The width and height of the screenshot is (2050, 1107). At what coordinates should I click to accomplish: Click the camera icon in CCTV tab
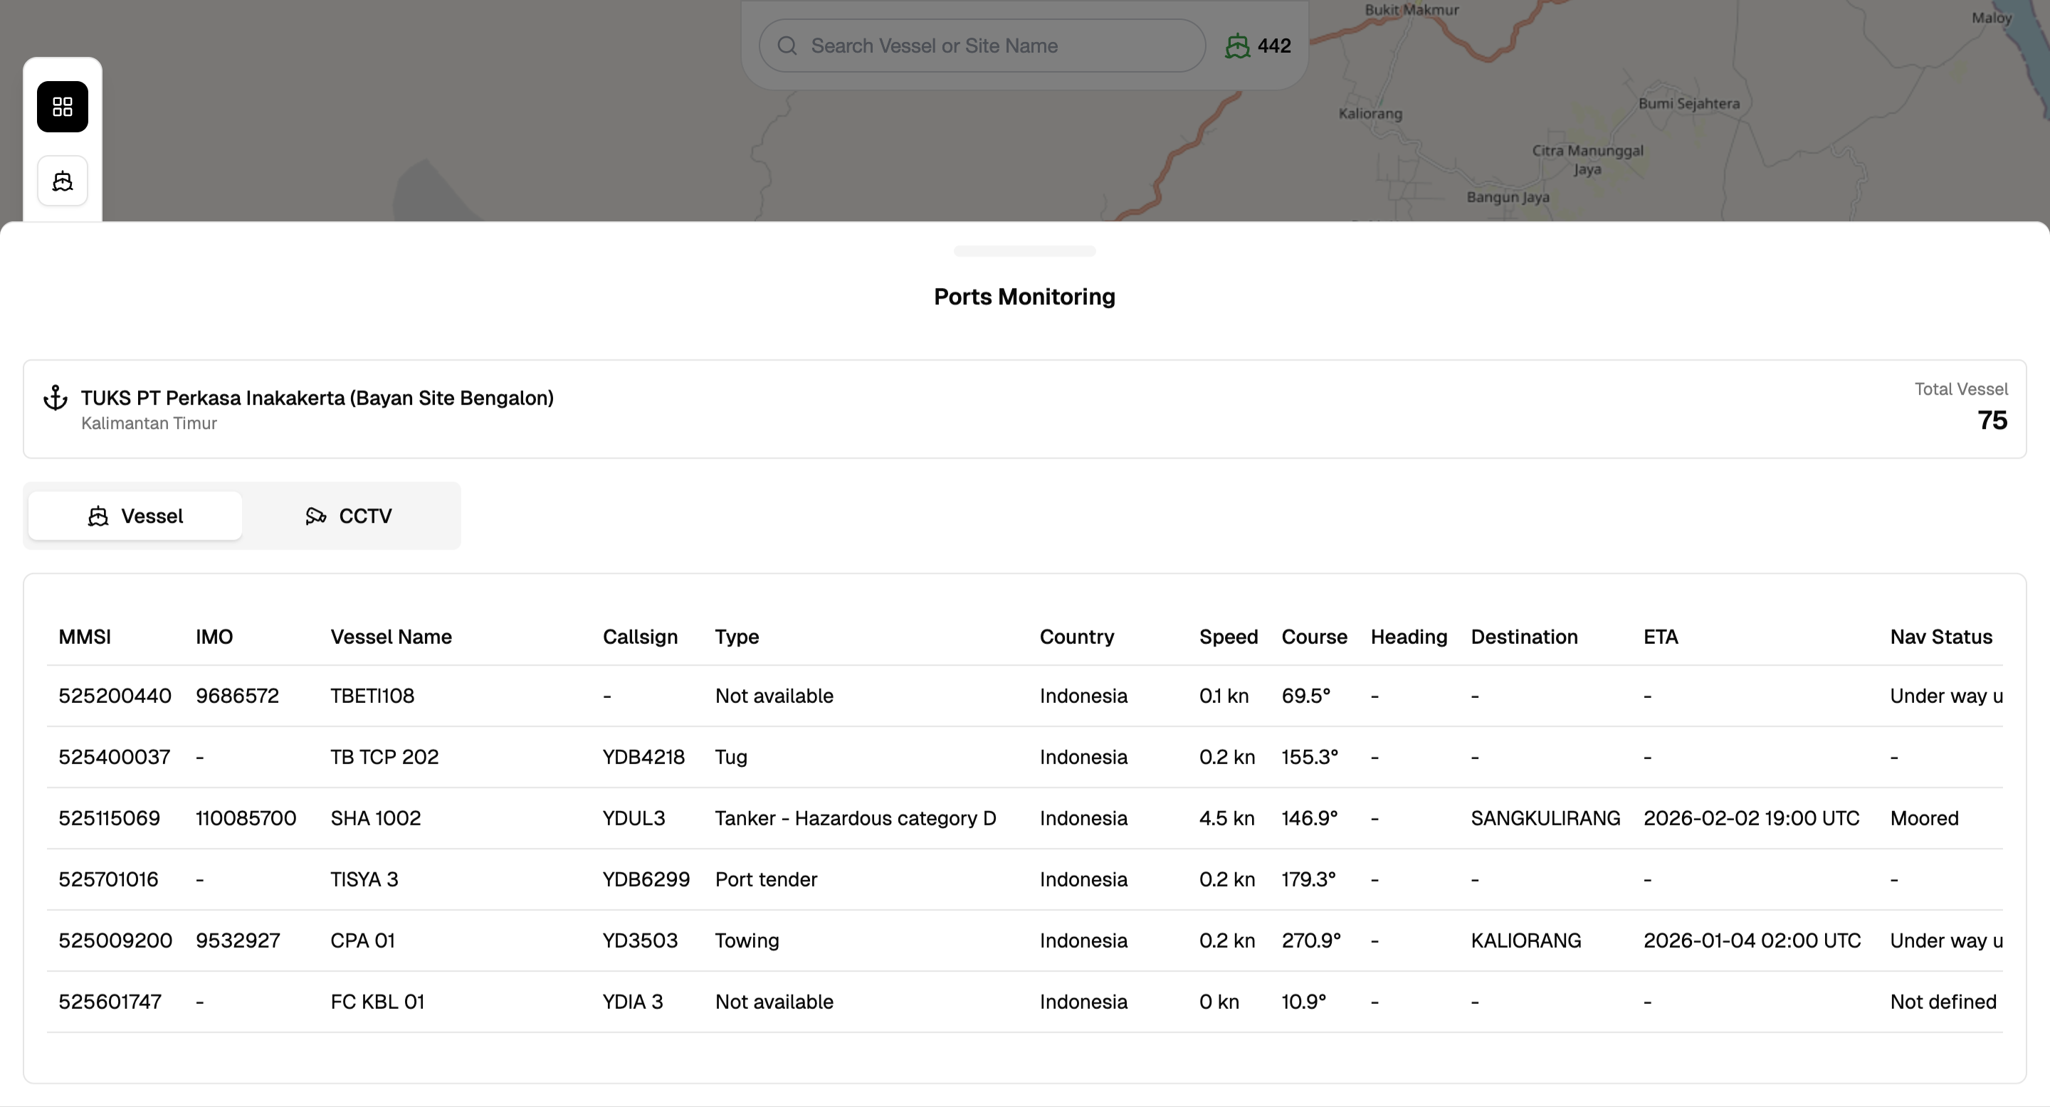316,516
